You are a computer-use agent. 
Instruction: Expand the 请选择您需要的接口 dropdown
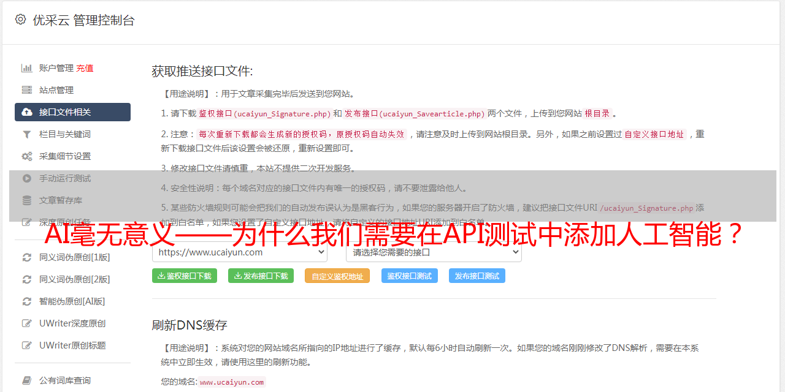point(434,252)
